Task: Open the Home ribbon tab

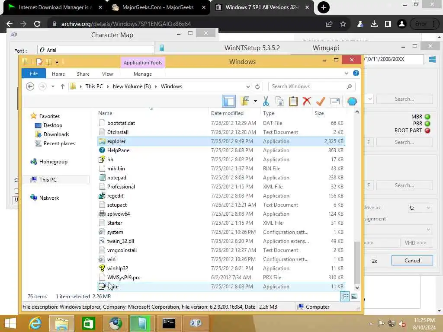Action: [58, 73]
